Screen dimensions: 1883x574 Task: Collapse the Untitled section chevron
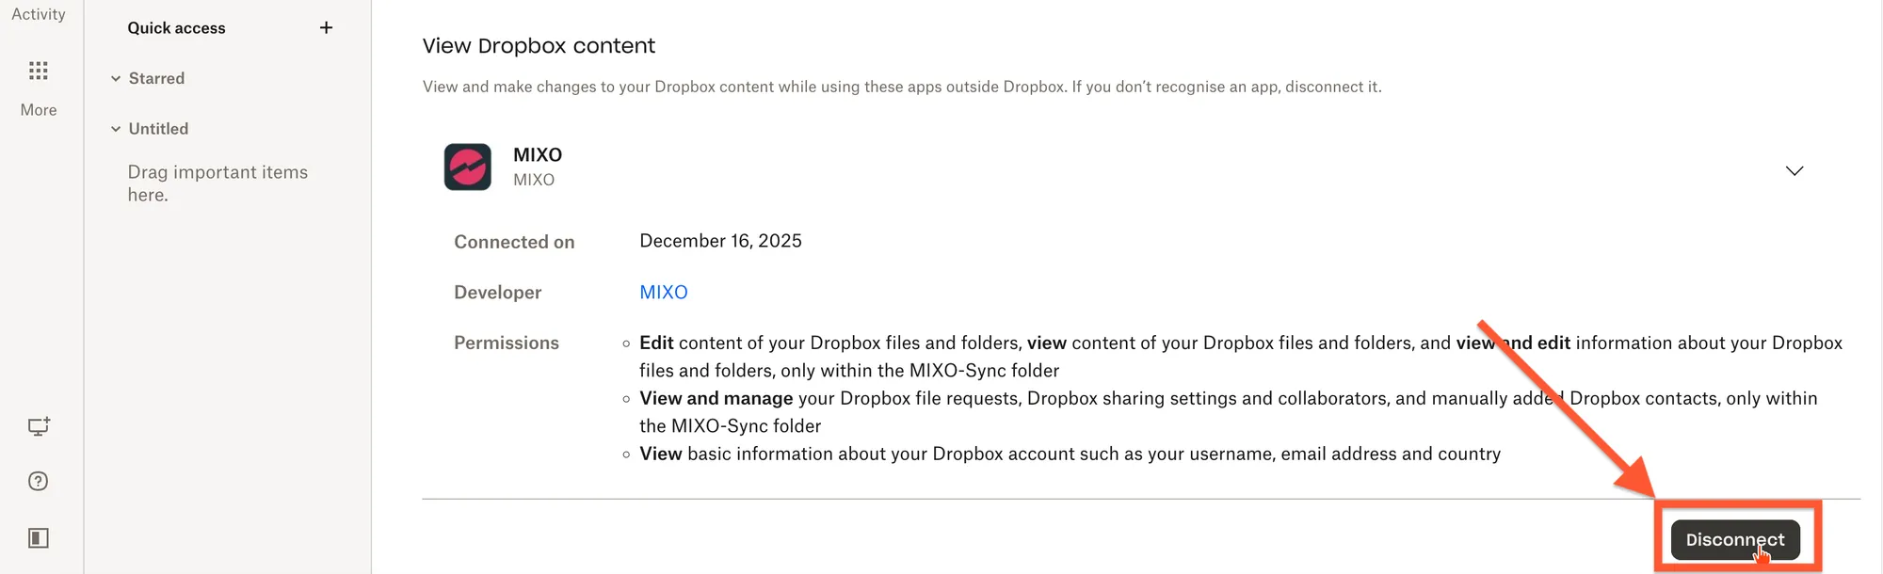click(116, 129)
